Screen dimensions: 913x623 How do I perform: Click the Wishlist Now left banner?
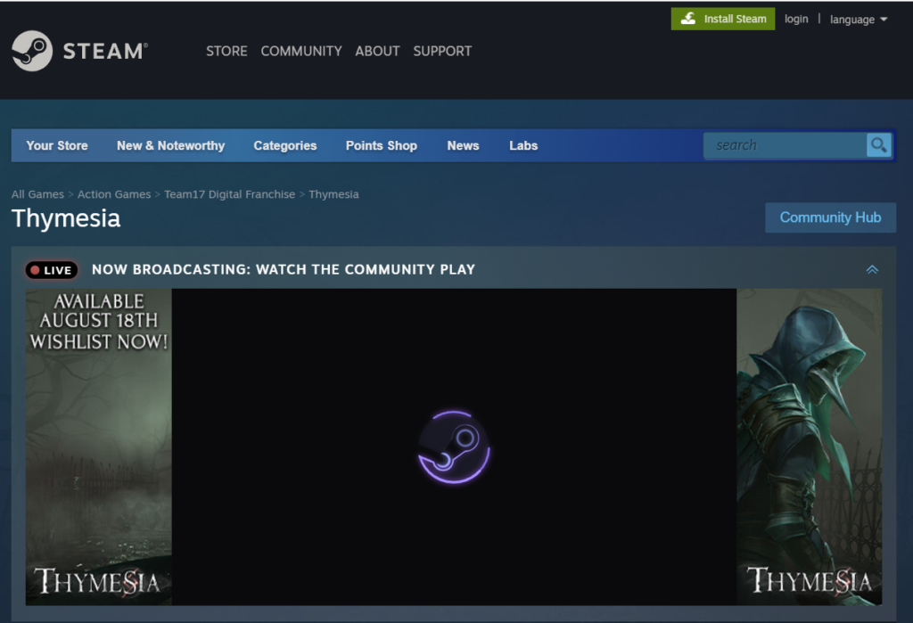point(98,447)
